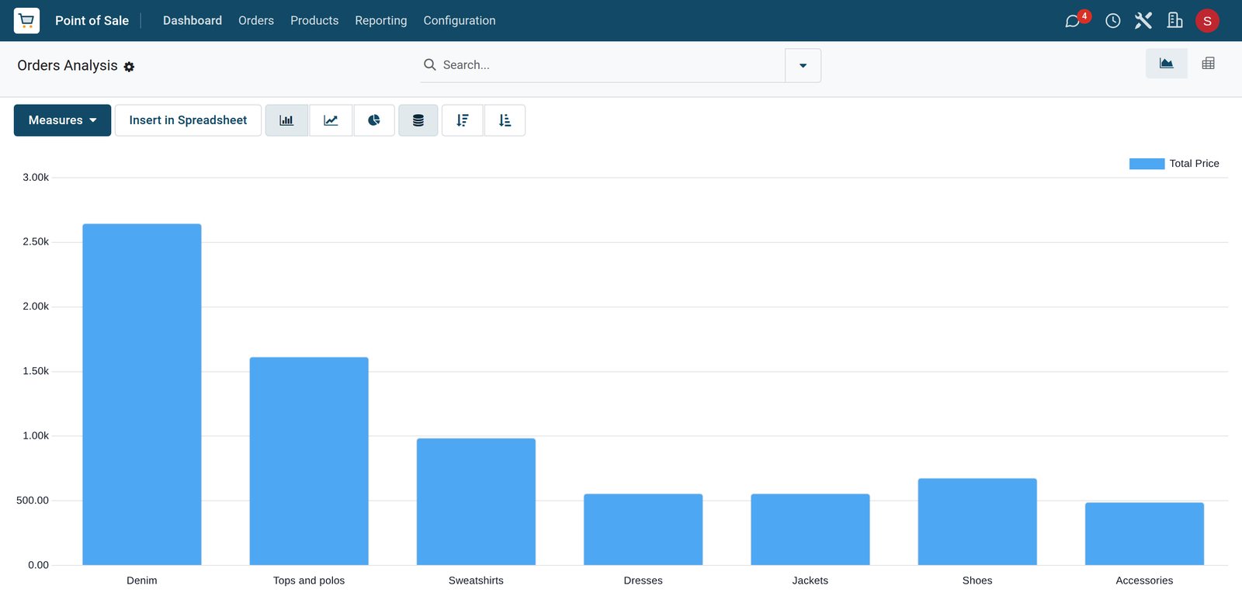Open the company switcher building icon
The width and height of the screenshot is (1242, 603).
point(1175,20)
